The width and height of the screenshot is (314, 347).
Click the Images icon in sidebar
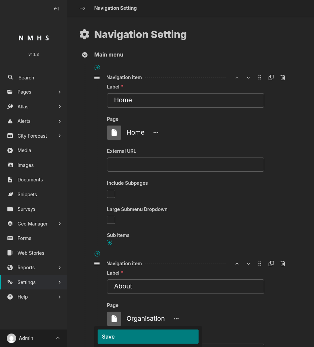[x=10, y=165]
